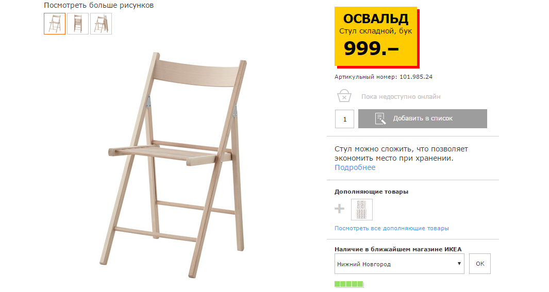Click the article number 101.985.24
Image resolution: width=549 pixels, height=292 pixels.
[416, 77]
